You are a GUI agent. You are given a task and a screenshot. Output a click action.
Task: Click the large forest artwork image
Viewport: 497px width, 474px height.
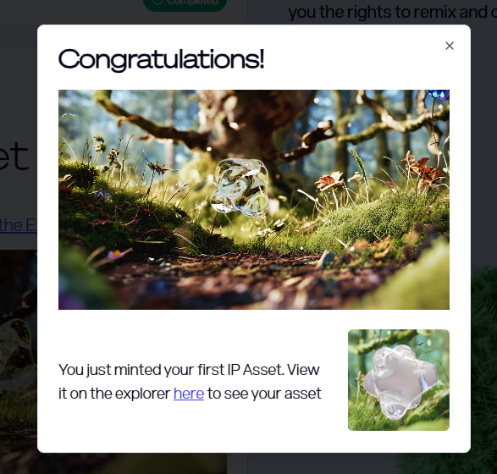254,200
